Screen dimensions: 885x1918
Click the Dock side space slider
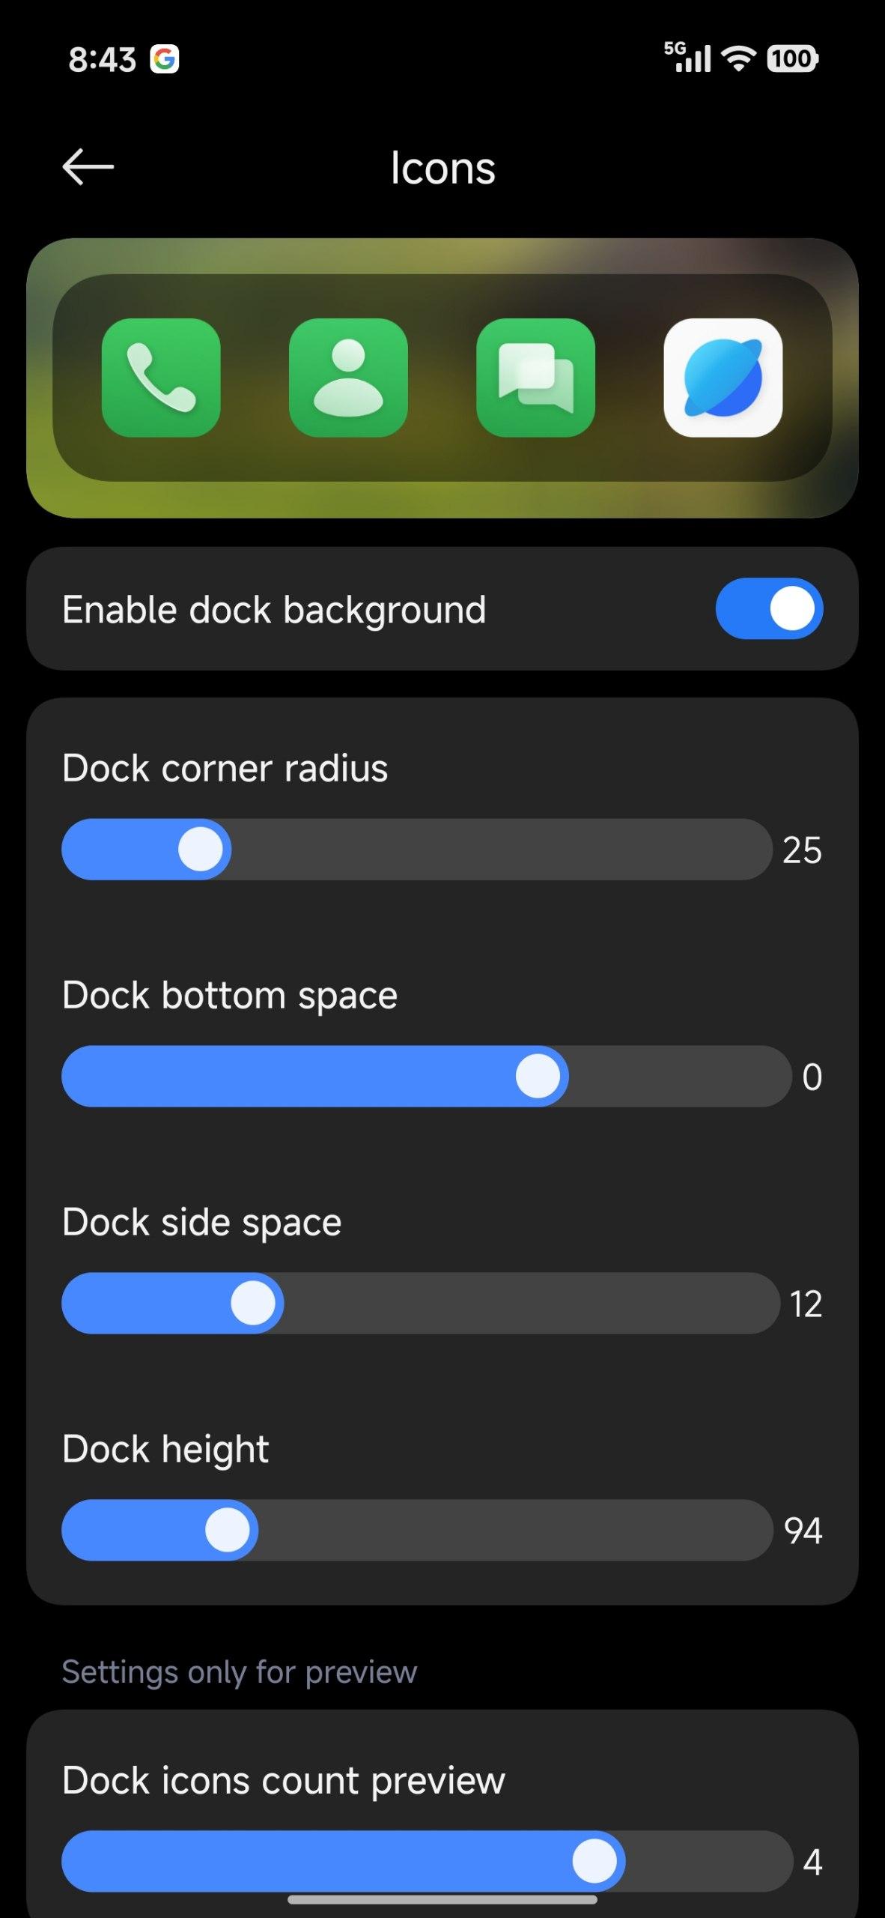point(420,1303)
